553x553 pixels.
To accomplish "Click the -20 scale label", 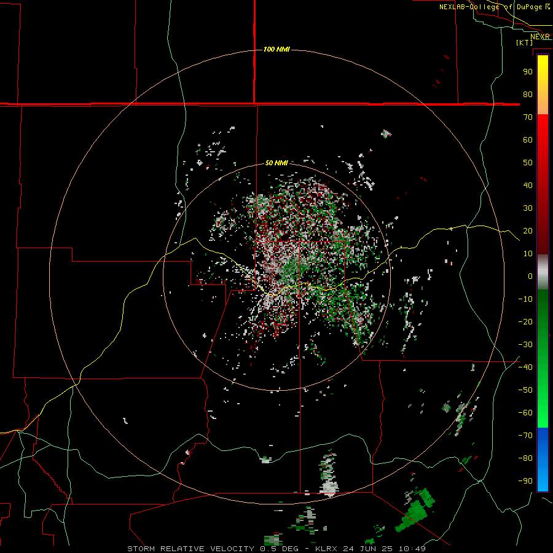I will click(x=525, y=321).
